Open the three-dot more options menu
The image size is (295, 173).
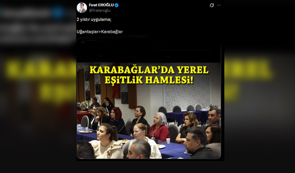pyautogui.click(x=219, y=5)
